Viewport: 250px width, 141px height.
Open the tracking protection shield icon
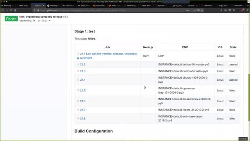point(34,11)
